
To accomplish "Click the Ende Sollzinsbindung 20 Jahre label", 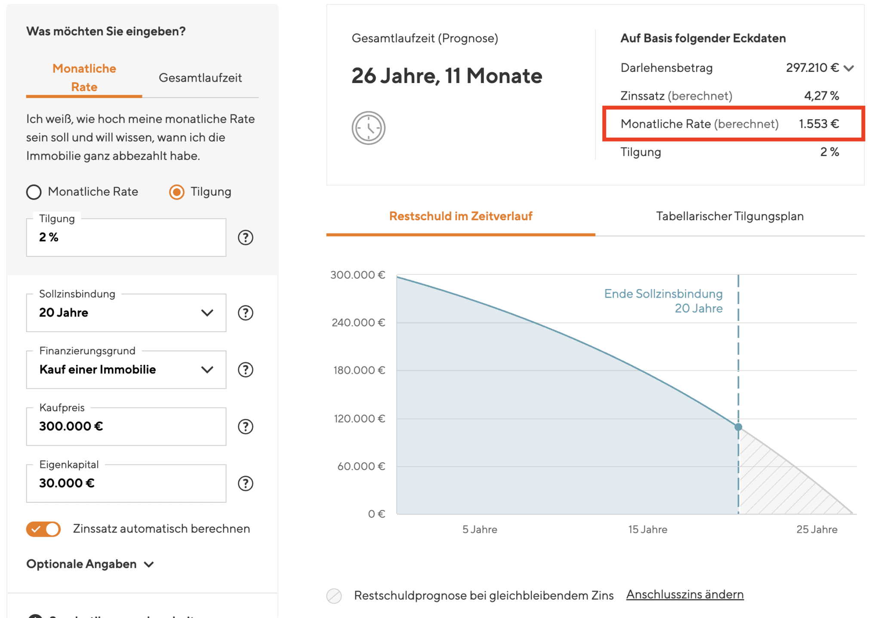I will tap(663, 301).
